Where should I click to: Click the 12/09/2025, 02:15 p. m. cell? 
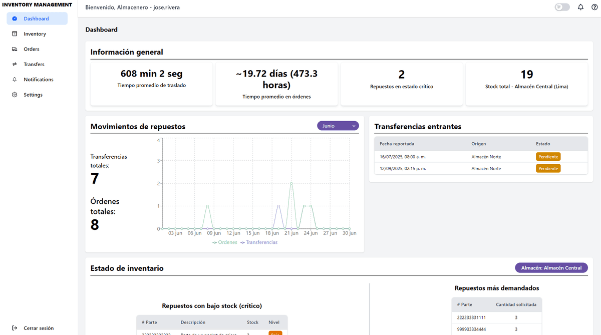click(403, 169)
